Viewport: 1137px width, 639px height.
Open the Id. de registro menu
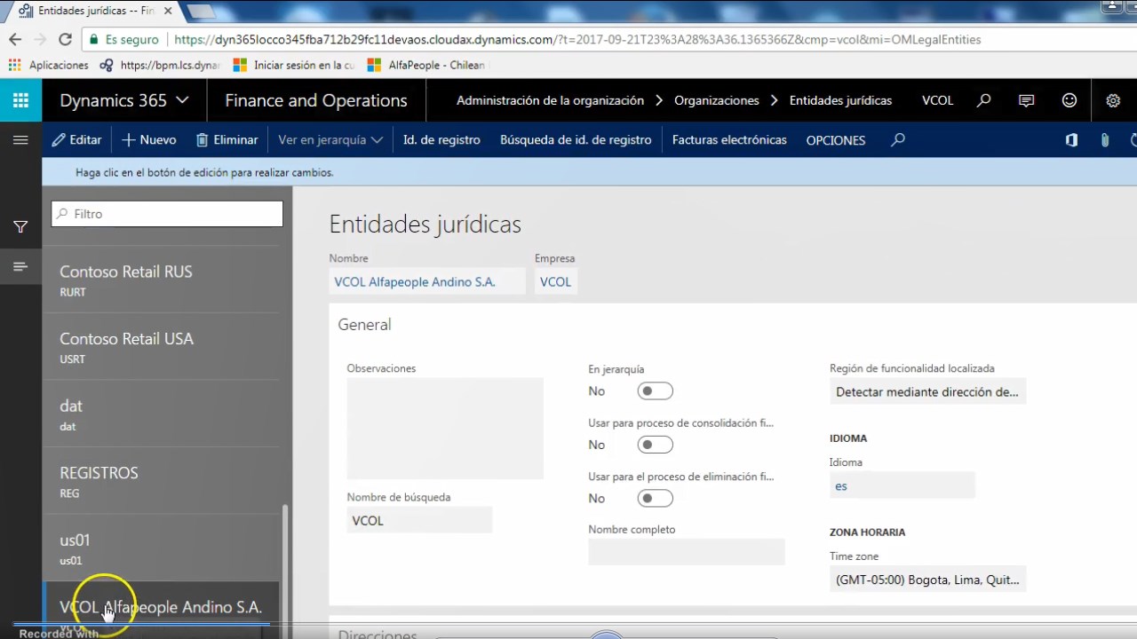pyautogui.click(x=441, y=139)
